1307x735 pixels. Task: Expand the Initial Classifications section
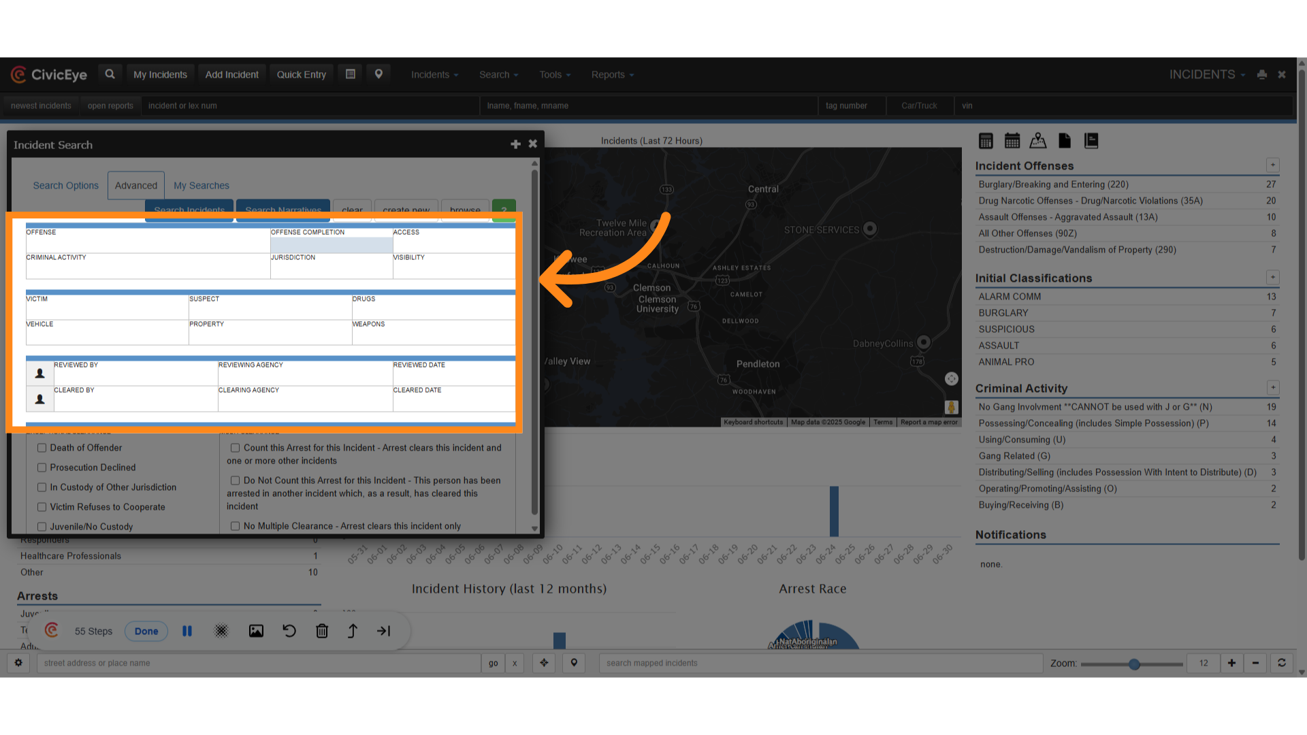[x=1272, y=278]
